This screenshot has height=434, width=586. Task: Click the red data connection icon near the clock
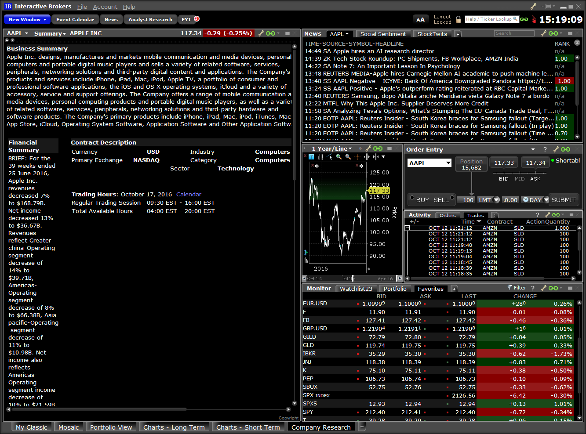coord(534,19)
